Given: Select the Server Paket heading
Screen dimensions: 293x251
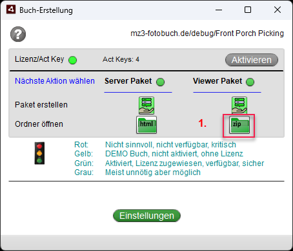Looking at the screenshot, I should pyautogui.click(x=128, y=81).
